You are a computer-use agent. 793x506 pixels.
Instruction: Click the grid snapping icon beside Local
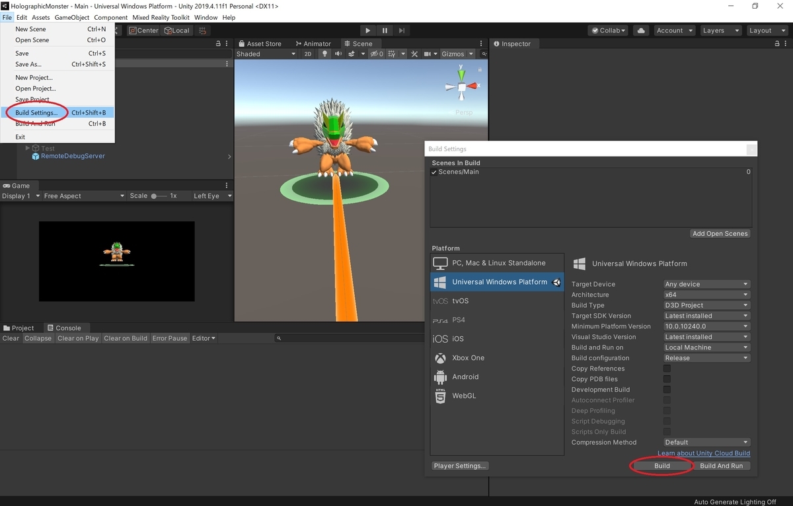(202, 30)
